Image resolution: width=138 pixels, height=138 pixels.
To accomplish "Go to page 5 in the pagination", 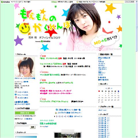I will 68,116.
